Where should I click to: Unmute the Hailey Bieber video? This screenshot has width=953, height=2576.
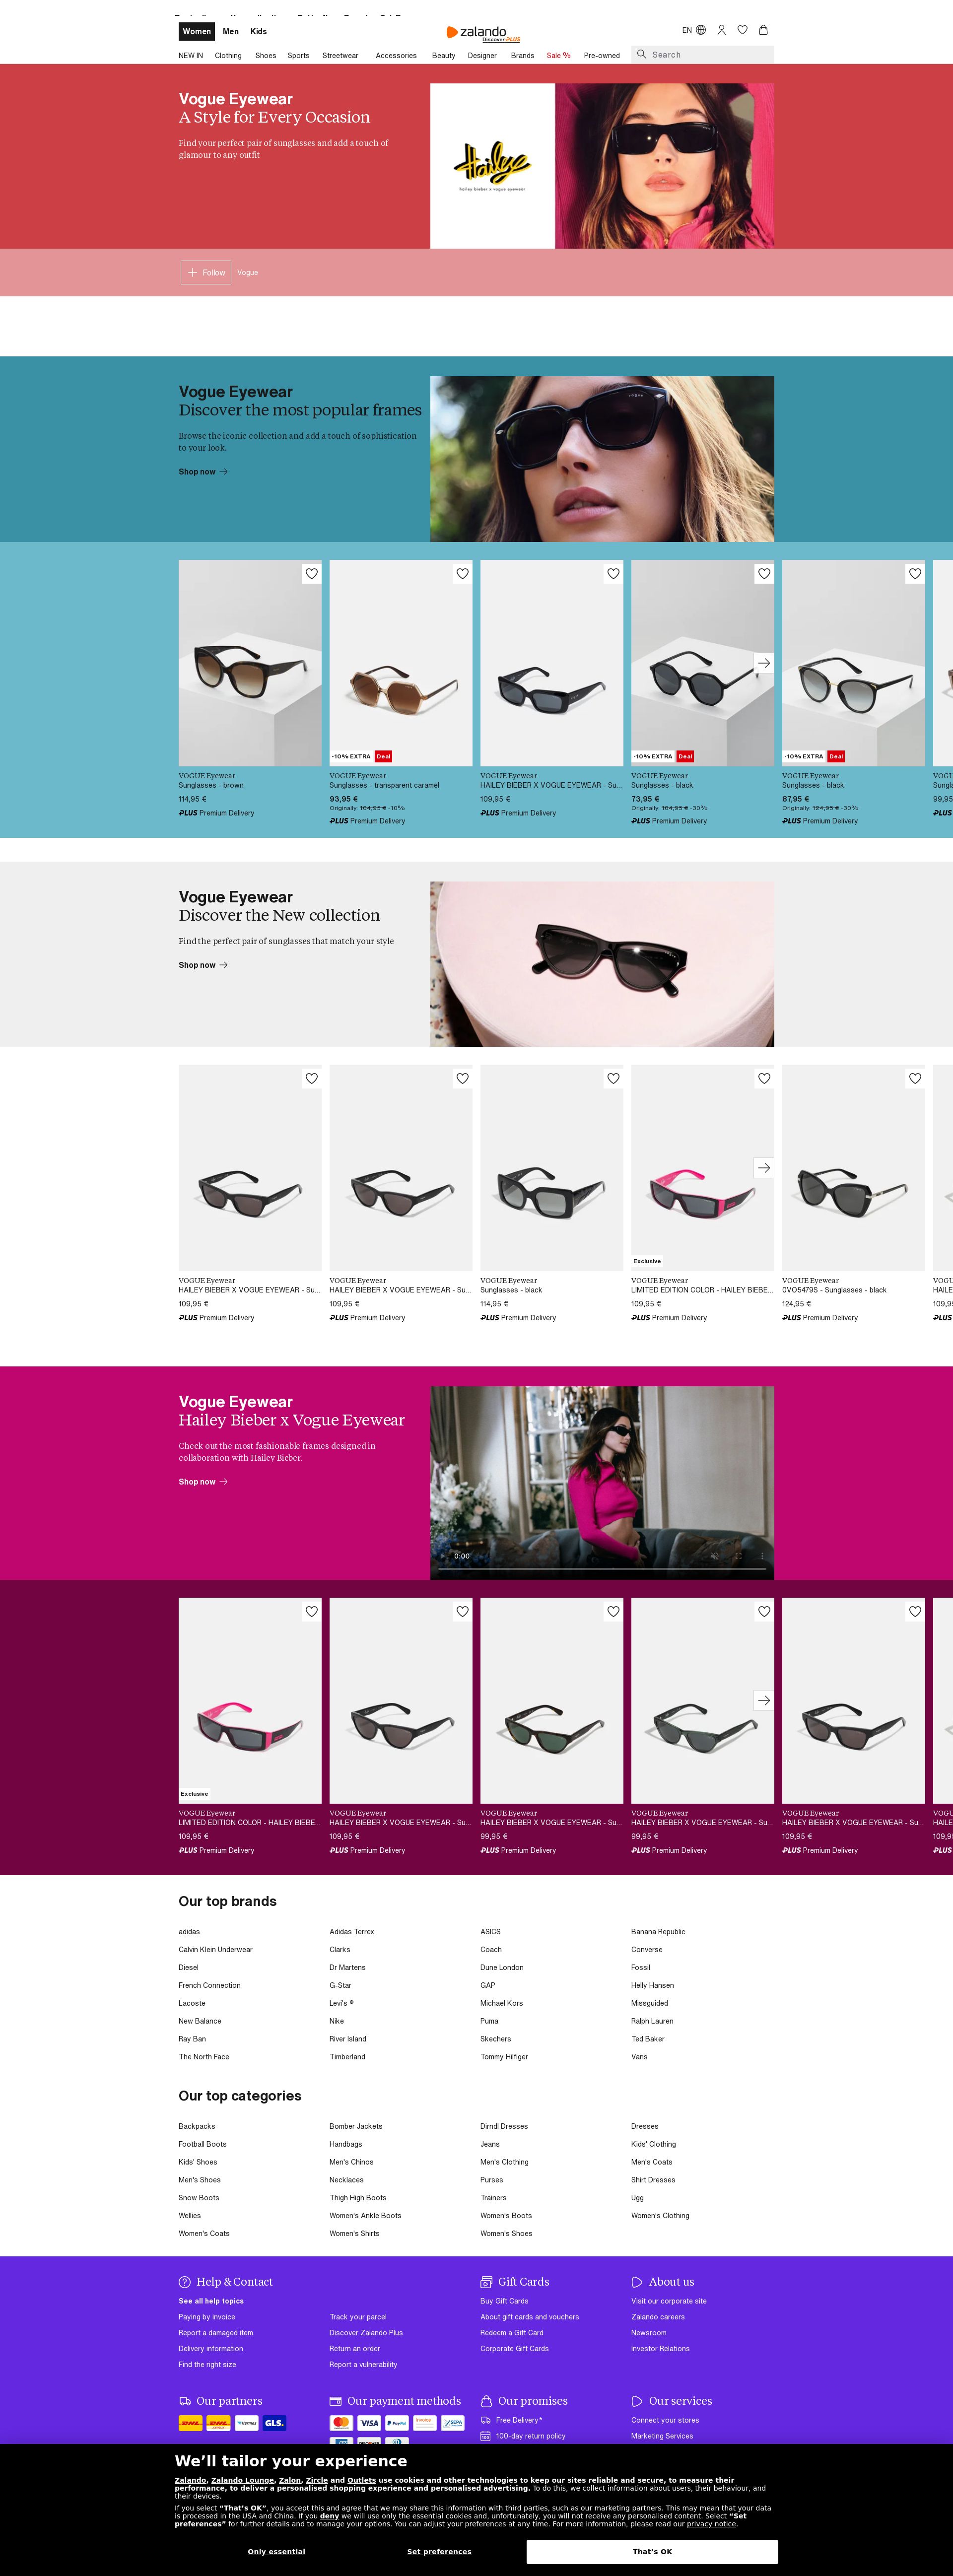(714, 1555)
